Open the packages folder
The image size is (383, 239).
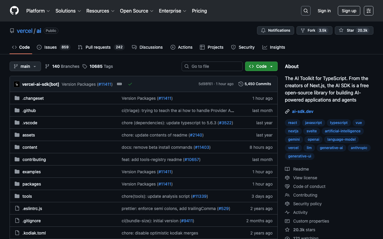pos(32,184)
